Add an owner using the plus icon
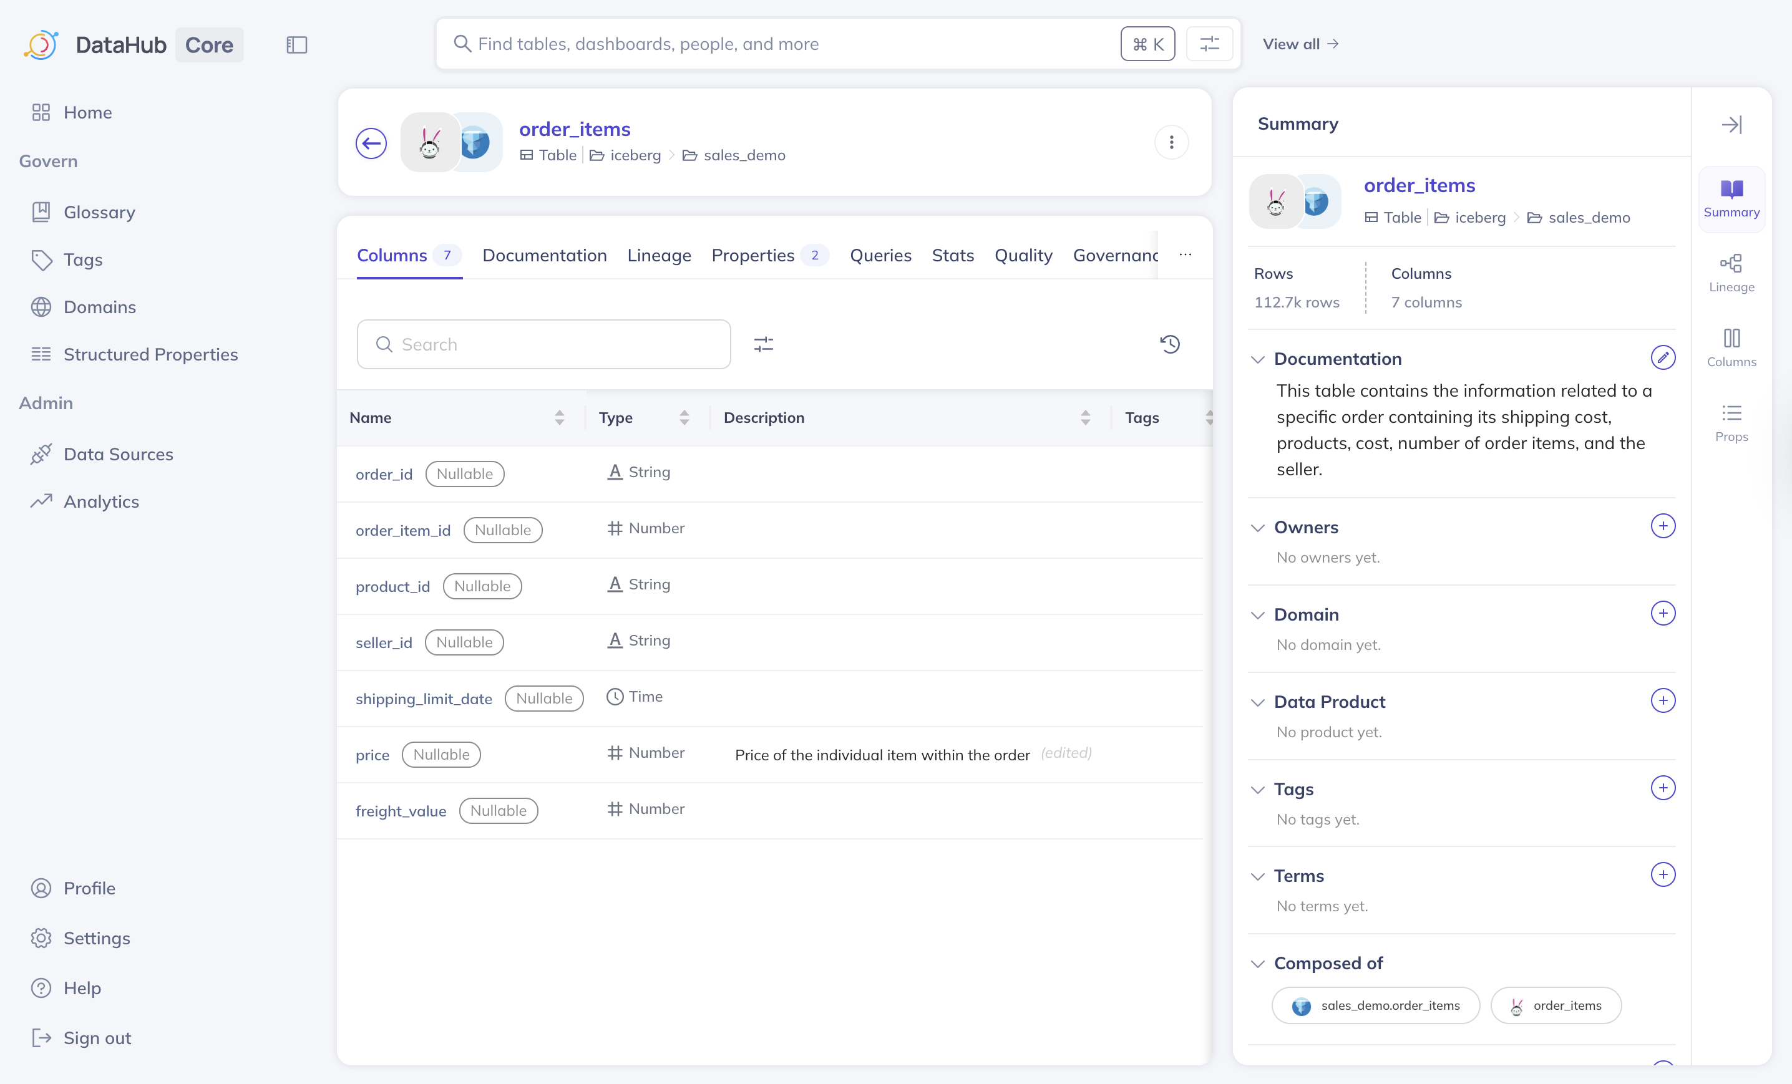Viewport: 1792px width, 1084px height. click(x=1664, y=526)
